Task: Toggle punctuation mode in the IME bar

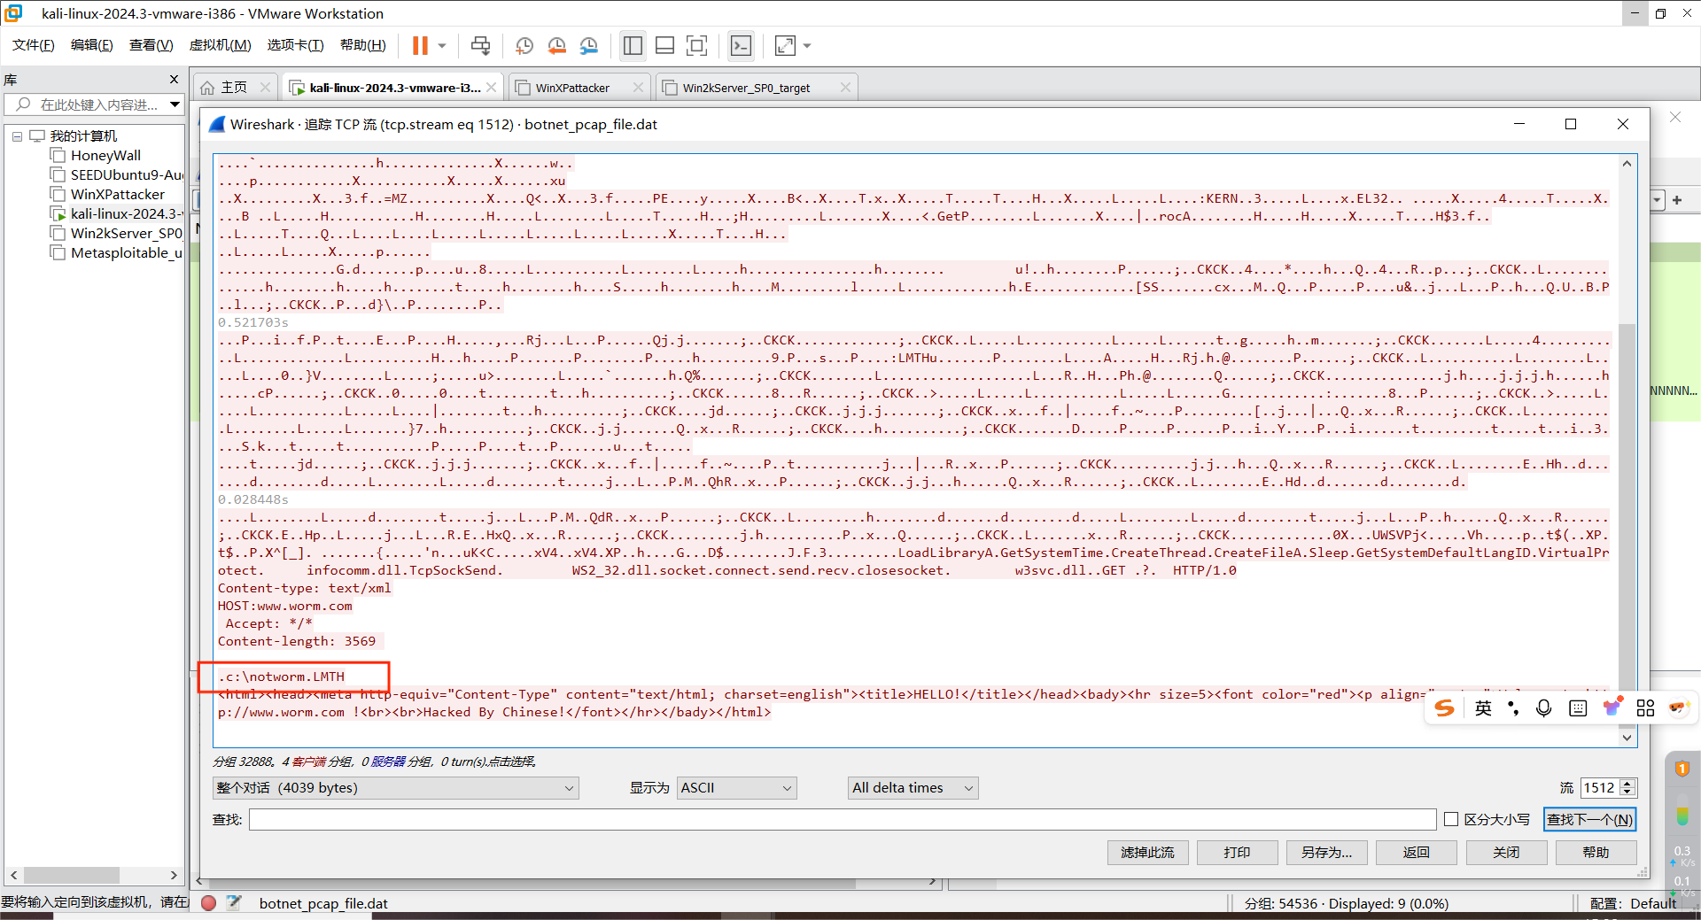Action: (x=1513, y=708)
